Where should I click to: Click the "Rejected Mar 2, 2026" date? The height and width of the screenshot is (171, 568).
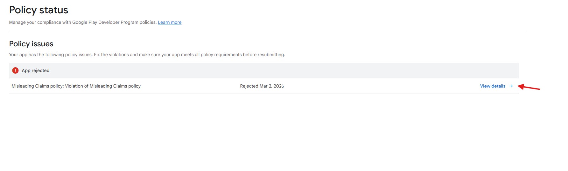pyautogui.click(x=262, y=86)
